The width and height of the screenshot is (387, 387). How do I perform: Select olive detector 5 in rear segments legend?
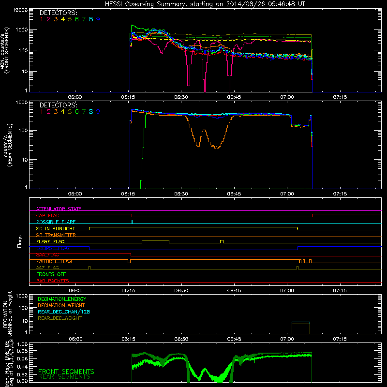(x=70, y=112)
